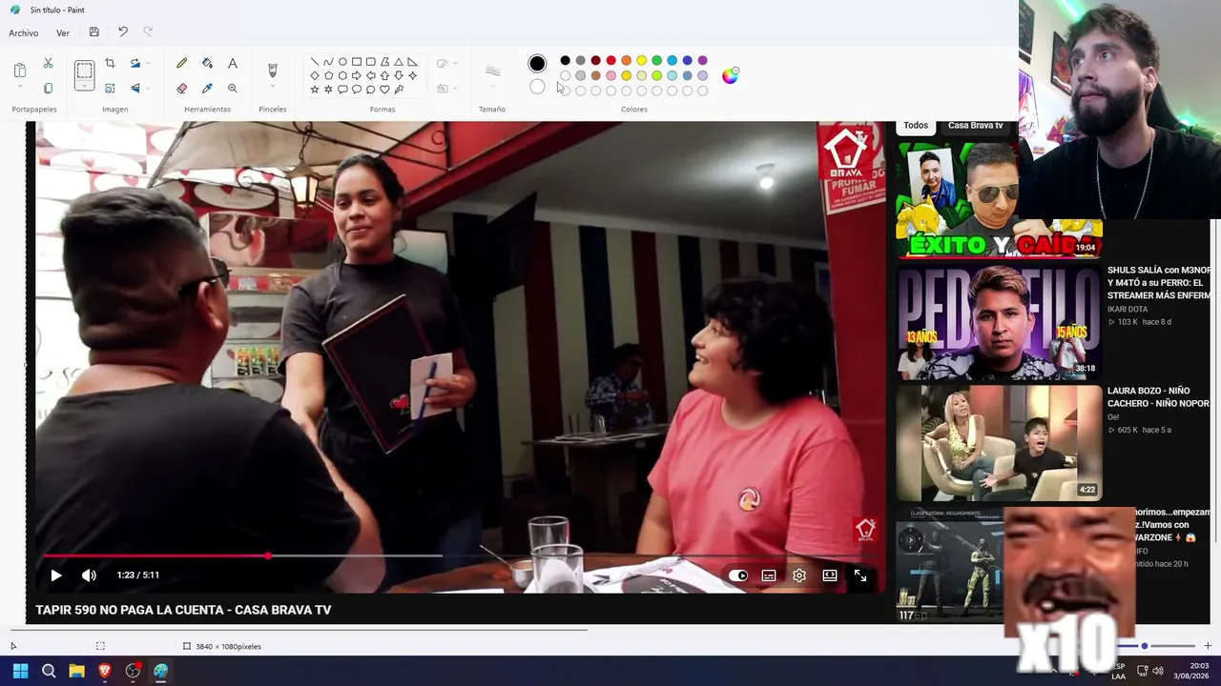Pick the Hexagon shape
The width and height of the screenshot is (1221, 686).
point(342,75)
